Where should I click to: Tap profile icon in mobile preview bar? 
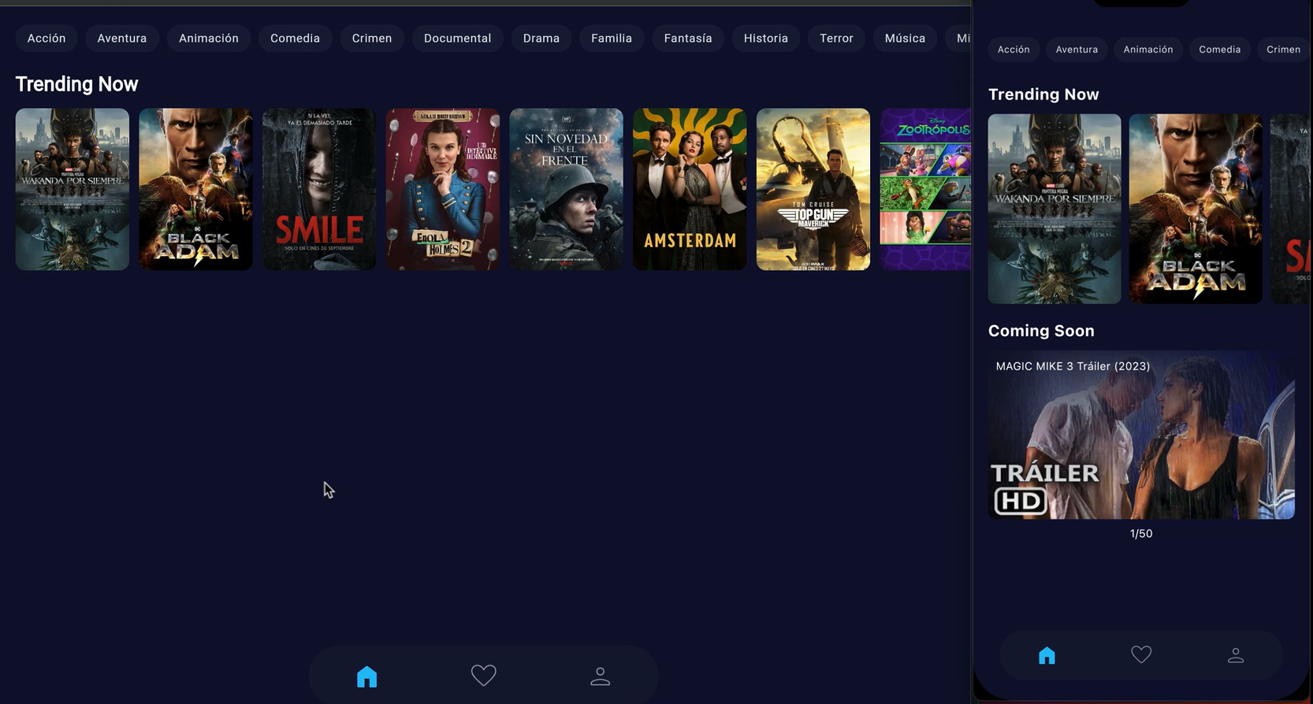click(x=1236, y=655)
